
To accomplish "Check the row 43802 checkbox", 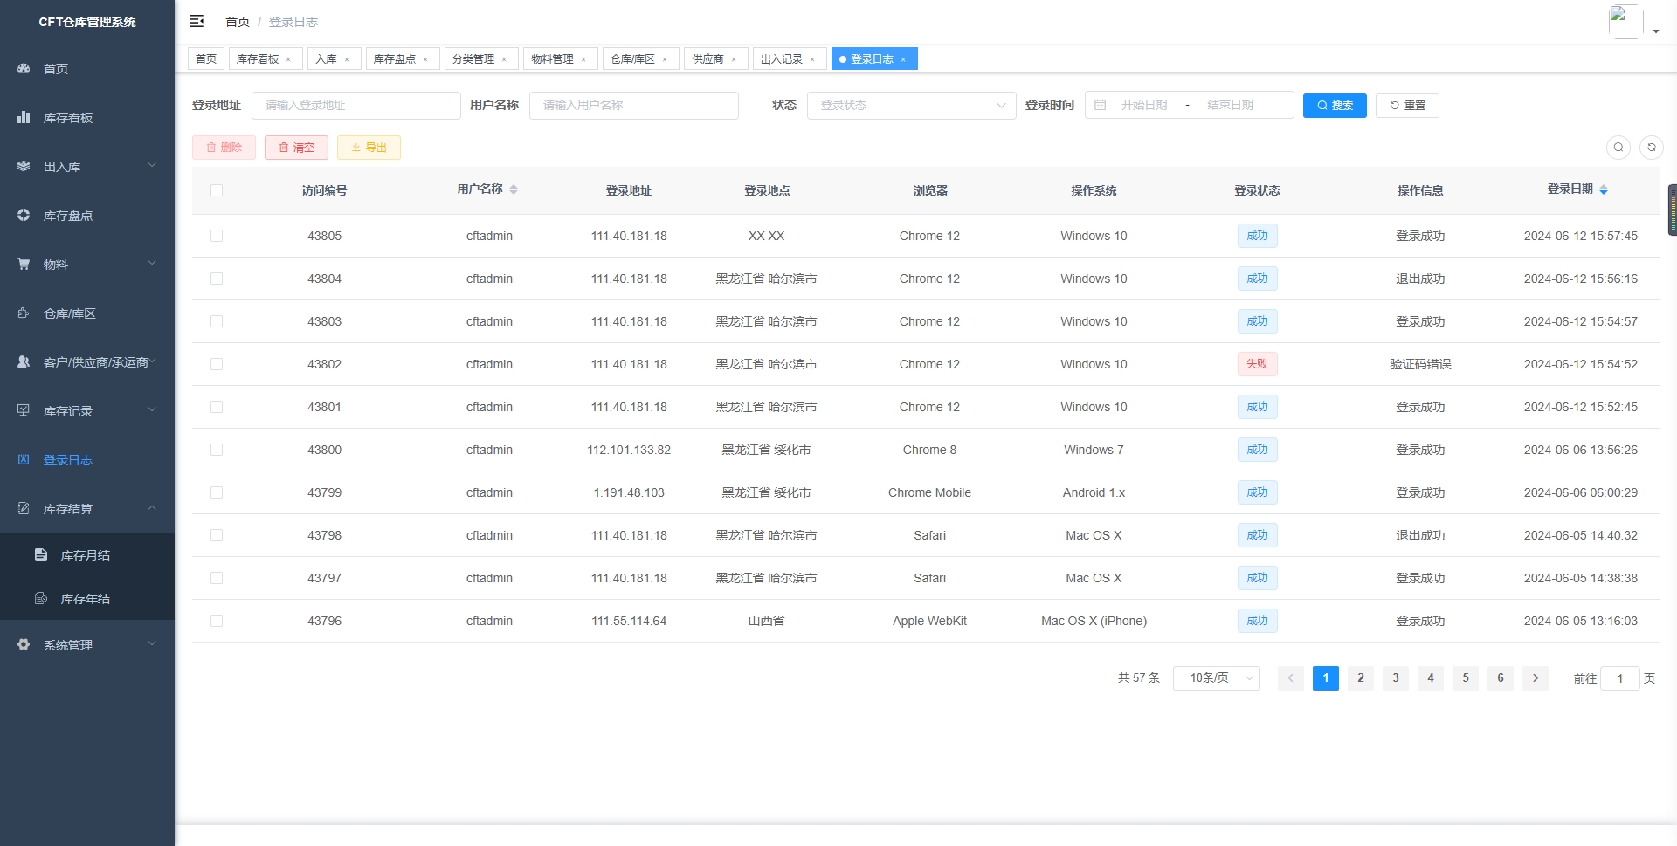I will pyautogui.click(x=217, y=364).
